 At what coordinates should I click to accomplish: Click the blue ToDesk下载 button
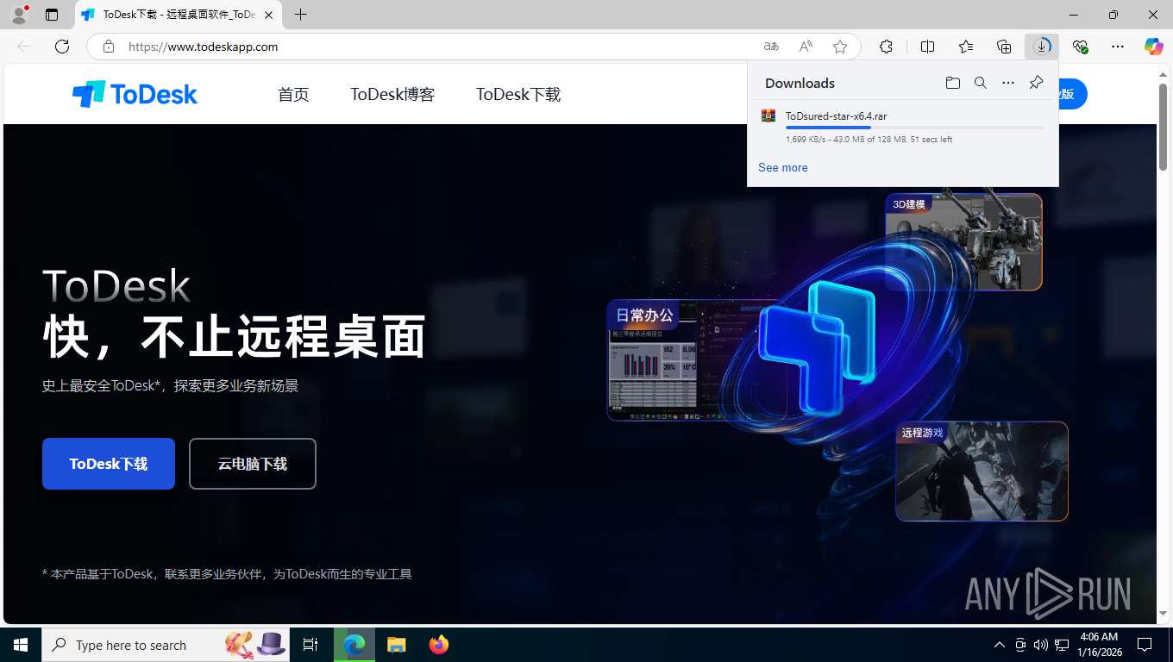(x=109, y=464)
